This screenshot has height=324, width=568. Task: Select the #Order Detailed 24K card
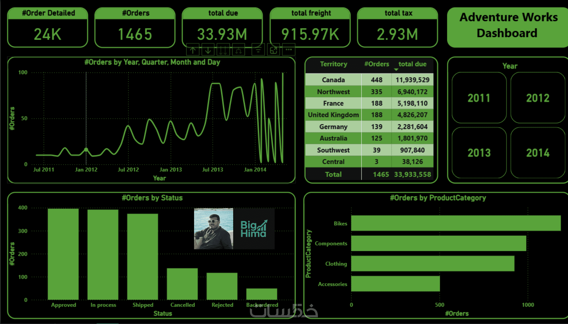point(47,27)
